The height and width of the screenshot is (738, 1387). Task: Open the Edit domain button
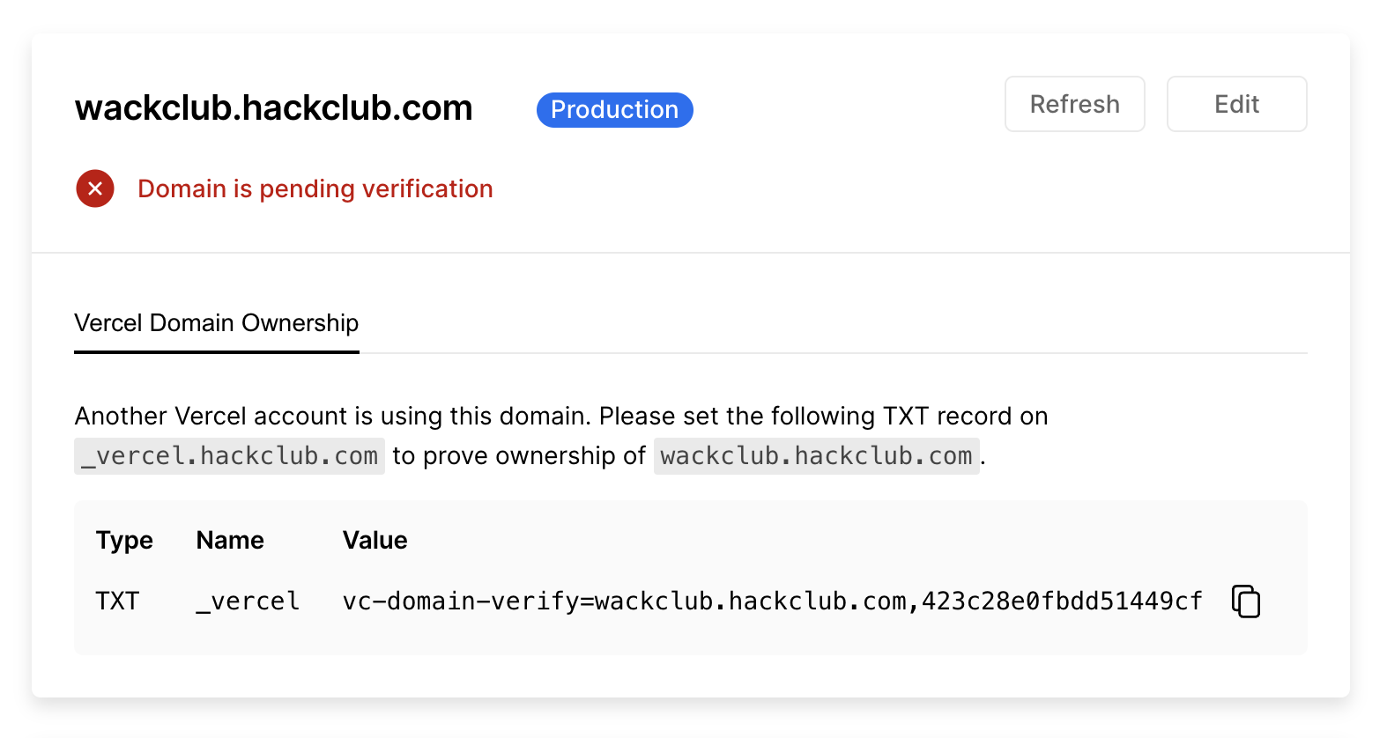click(x=1236, y=104)
